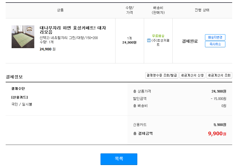The image size is (235, 167).
Task: Request a tax invoice via 세금계산서 신청
Action: 193,75
